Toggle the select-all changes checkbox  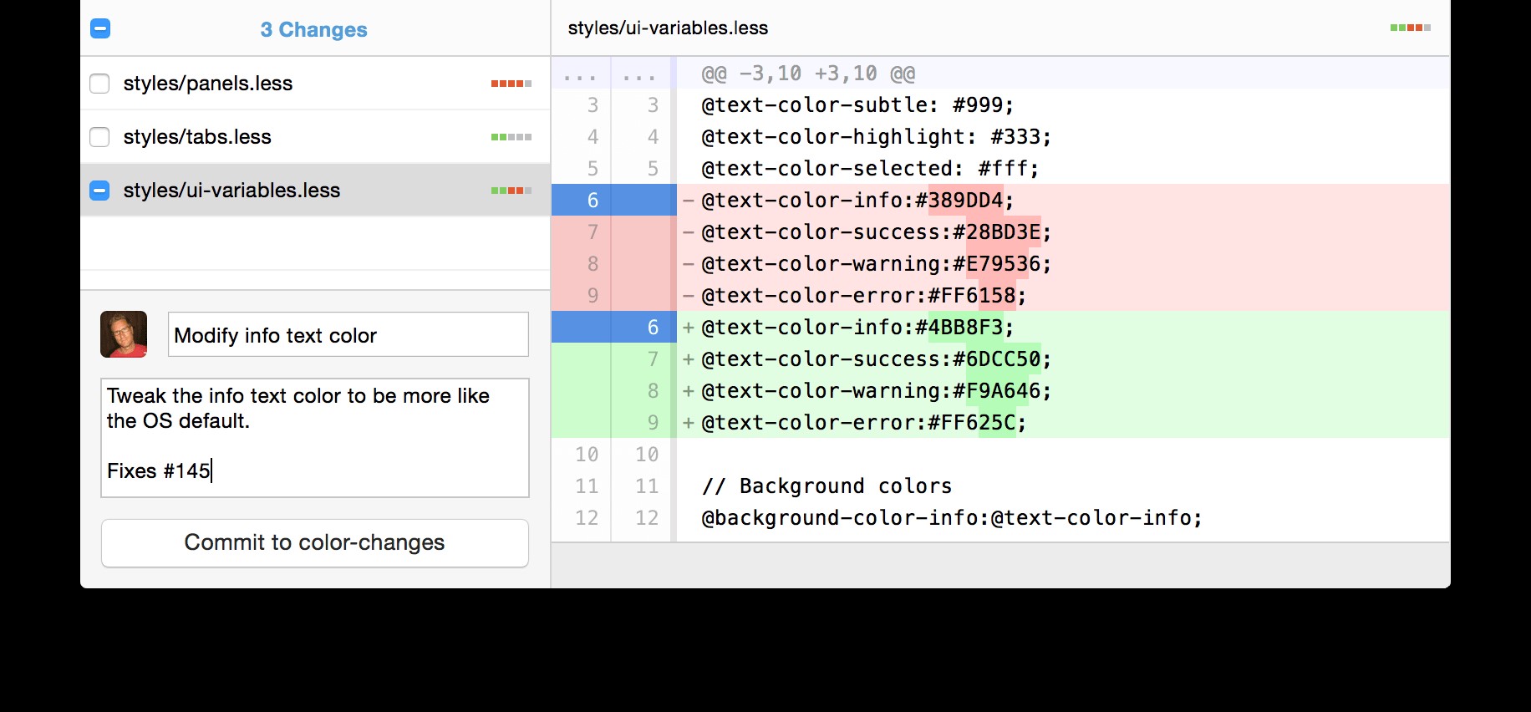click(100, 29)
